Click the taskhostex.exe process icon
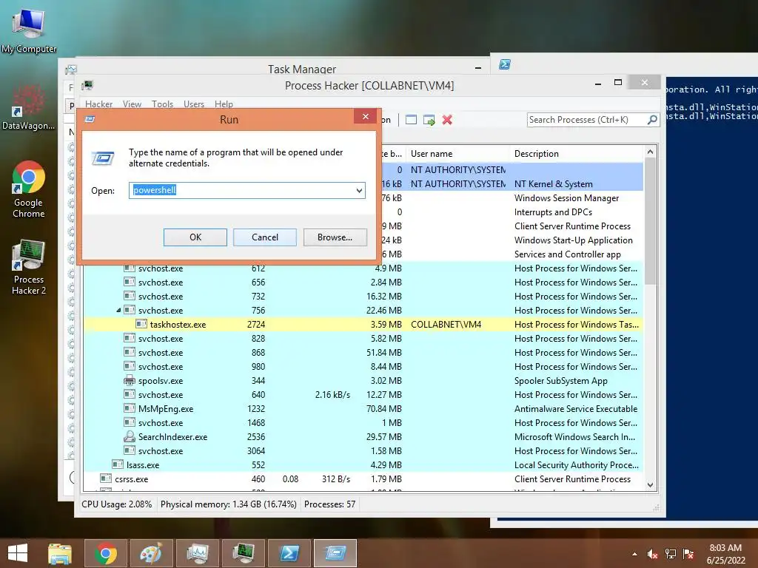 pos(141,324)
